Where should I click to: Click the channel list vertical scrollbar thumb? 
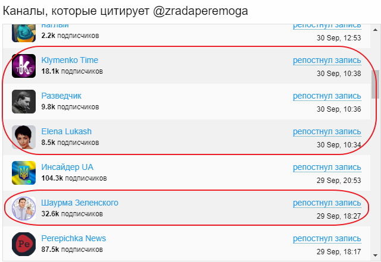point(375,84)
